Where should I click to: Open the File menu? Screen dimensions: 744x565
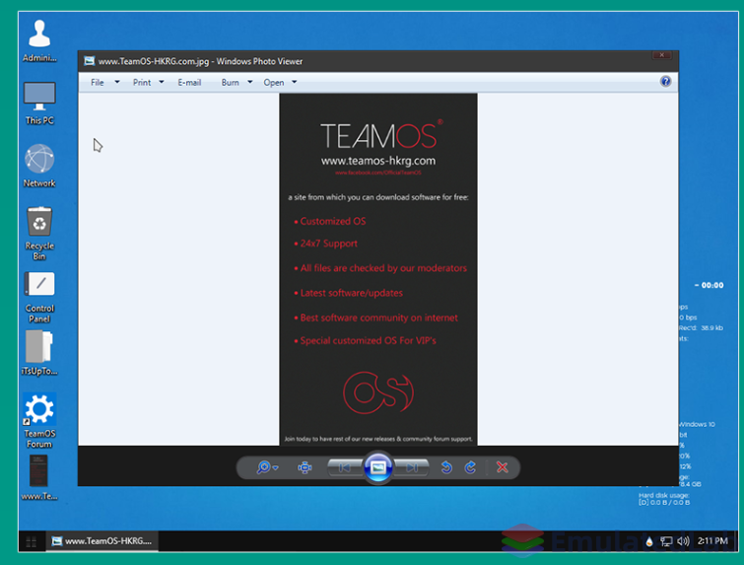click(x=98, y=83)
